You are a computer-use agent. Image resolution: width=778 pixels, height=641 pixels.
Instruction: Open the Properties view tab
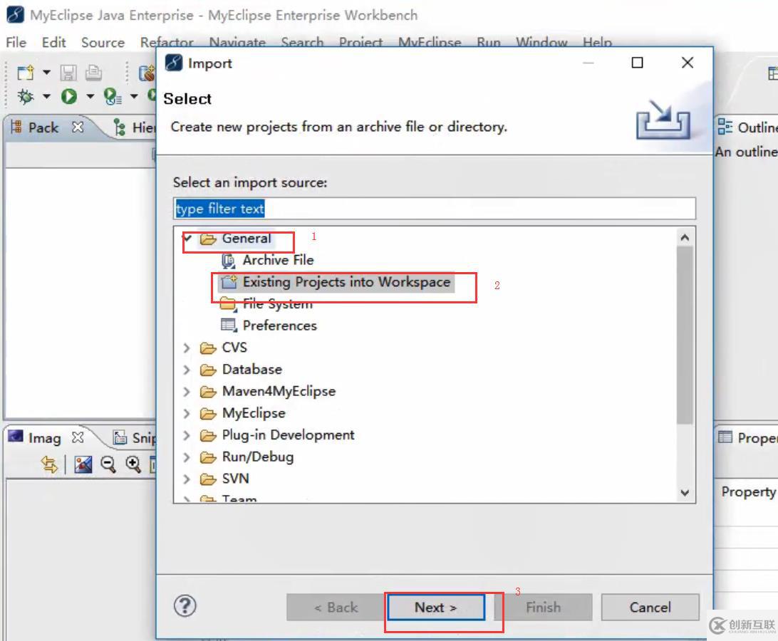click(x=748, y=437)
